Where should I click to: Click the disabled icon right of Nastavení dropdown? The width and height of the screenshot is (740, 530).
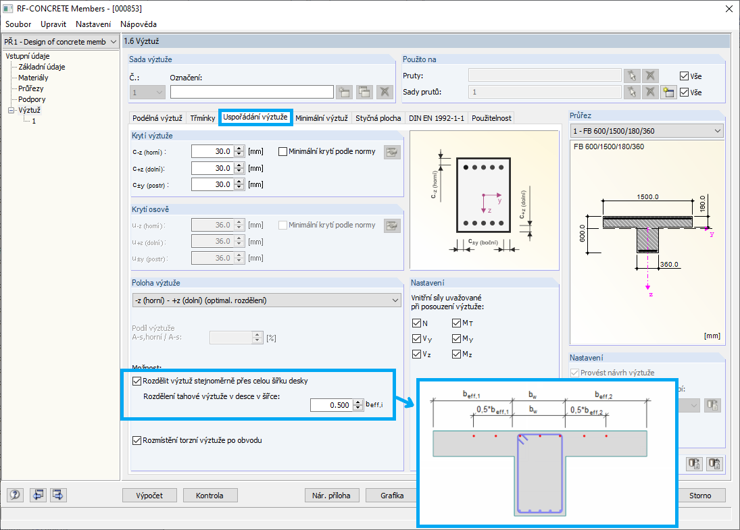[712, 405]
